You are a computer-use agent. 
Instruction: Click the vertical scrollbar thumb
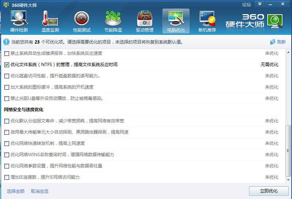coord(288,151)
